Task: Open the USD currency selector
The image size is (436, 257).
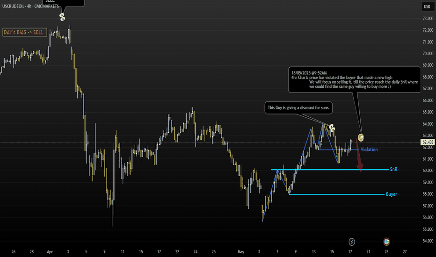Action: pos(427,7)
